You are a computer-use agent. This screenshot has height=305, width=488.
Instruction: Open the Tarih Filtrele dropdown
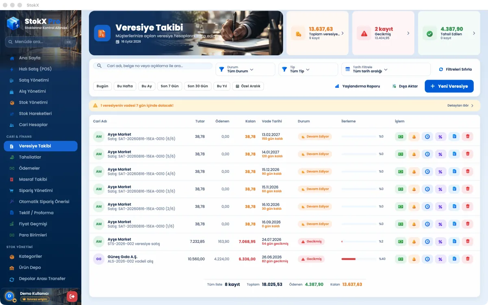point(386,70)
